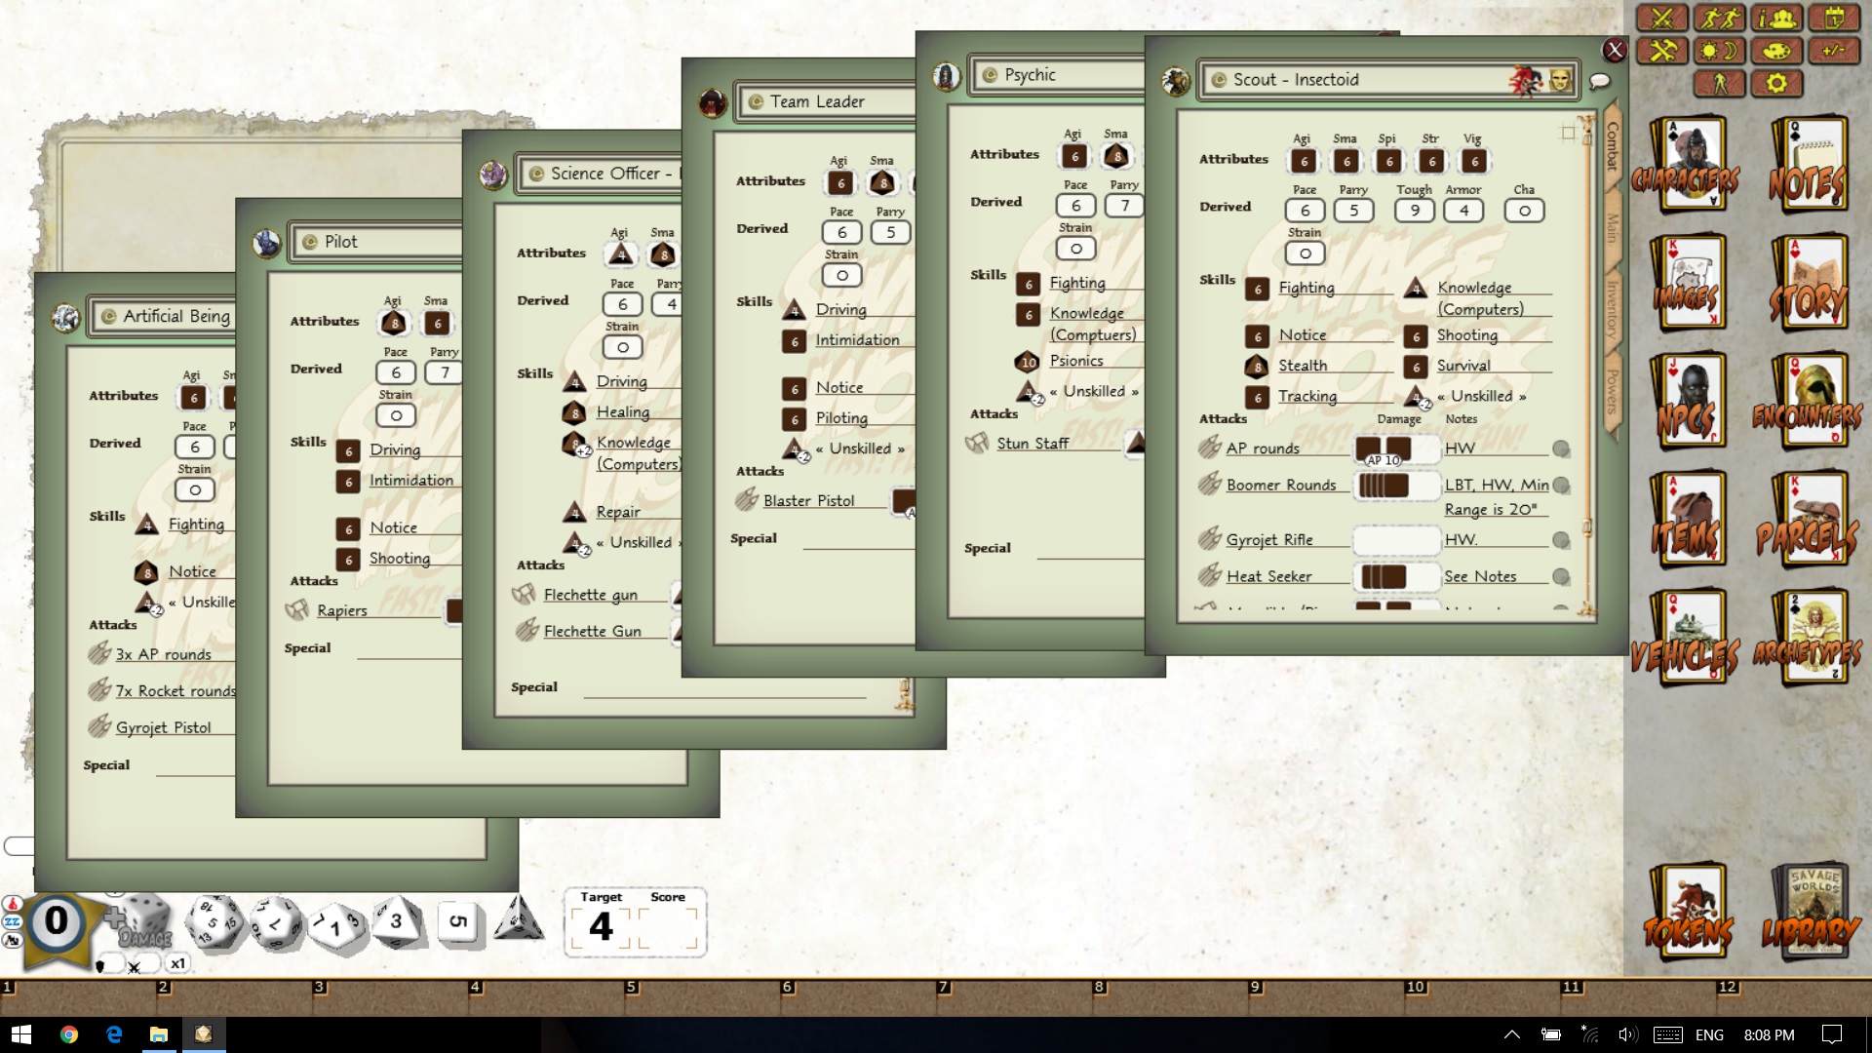This screenshot has height=1053, width=1872.
Task: Open settings with the gear icon
Action: [1777, 84]
